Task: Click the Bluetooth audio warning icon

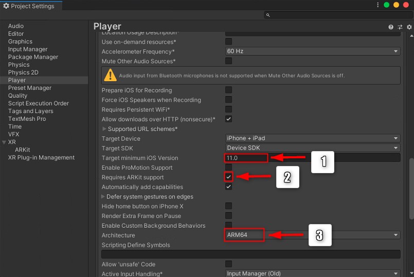Action: [x=110, y=75]
